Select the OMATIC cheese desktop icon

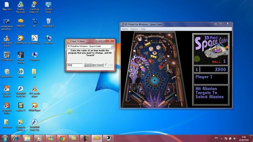(21, 23)
